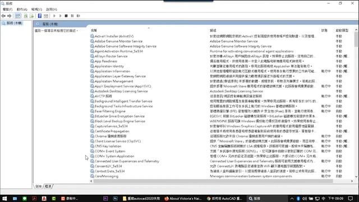
Task: Select Connected User Experiences and Telemetry
Action: pos(127,161)
